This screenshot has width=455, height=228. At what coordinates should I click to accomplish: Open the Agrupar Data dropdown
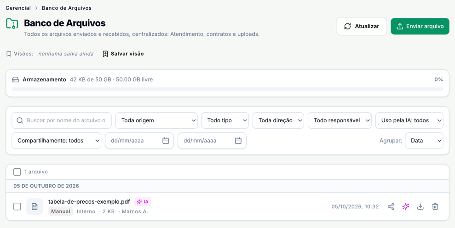click(424, 141)
